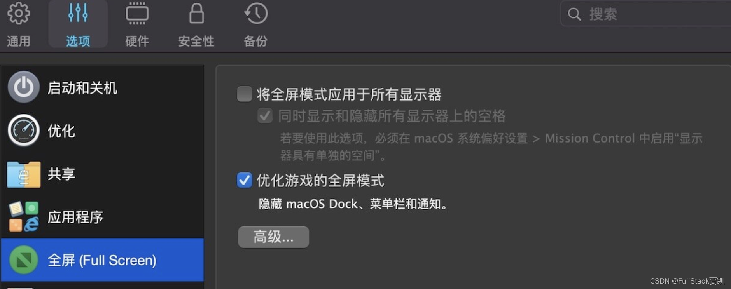Enable 将全屏模式应用于所有显示器 checkbox

tap(245, 94)
